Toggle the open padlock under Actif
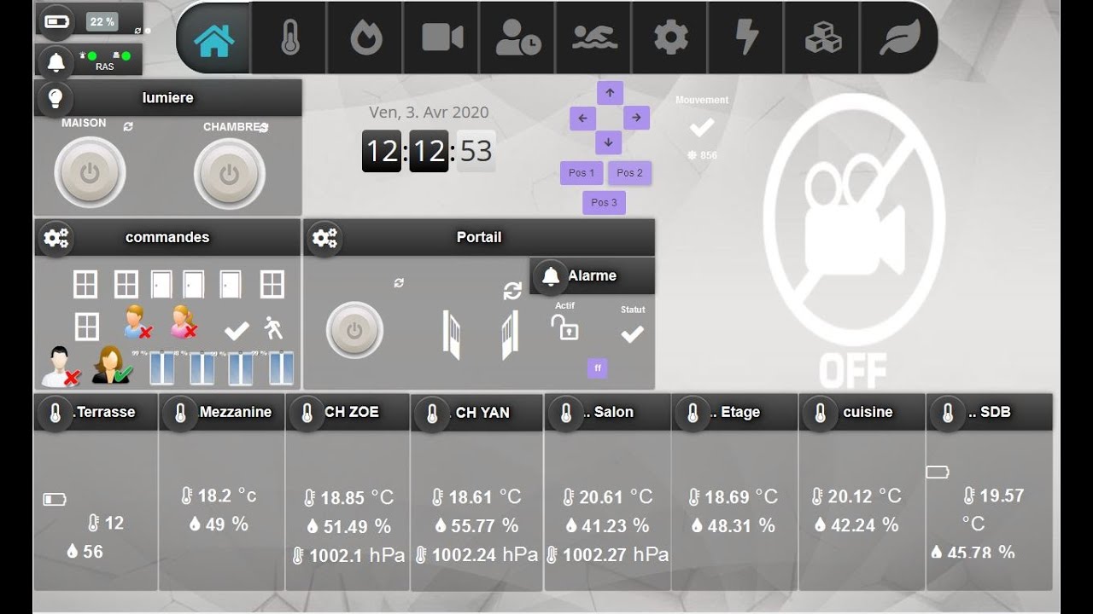 point(564,327)
